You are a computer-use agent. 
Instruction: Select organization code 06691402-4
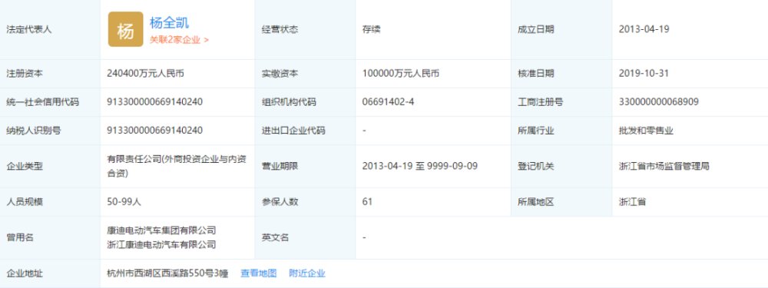pos(389,102)
